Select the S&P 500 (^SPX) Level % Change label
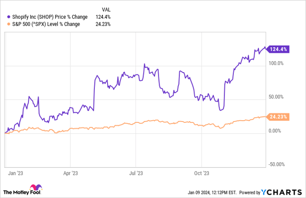 pos(46,24)
